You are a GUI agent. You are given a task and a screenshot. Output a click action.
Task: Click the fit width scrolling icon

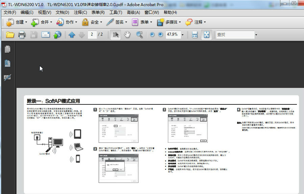[x=195, y=35]
